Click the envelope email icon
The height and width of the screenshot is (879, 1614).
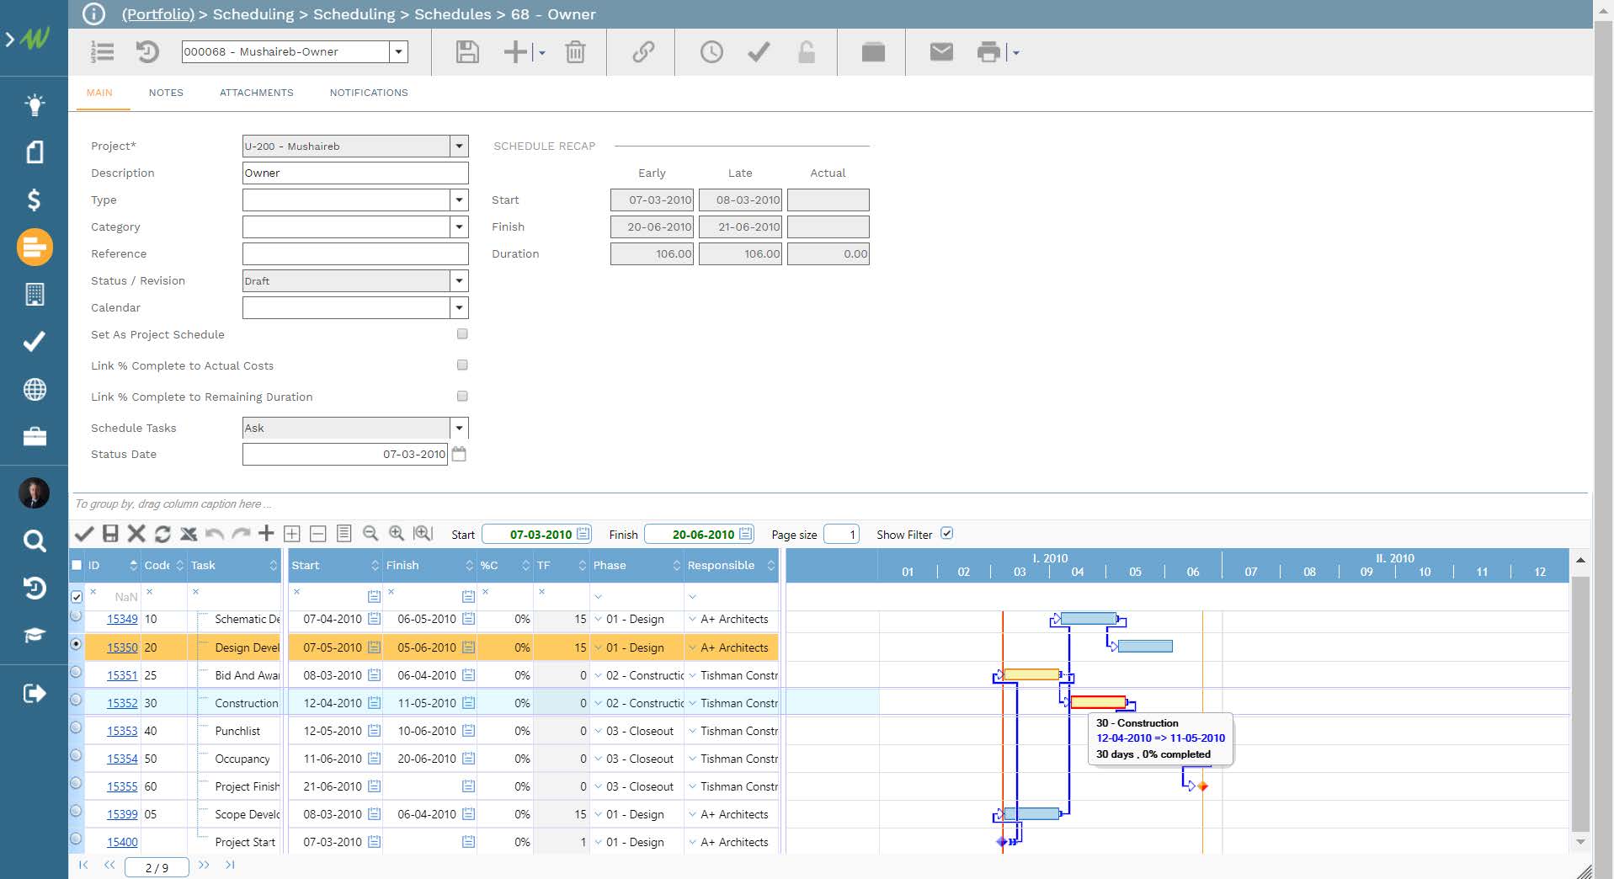pos(940,52)
